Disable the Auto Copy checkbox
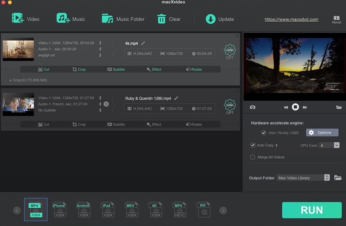This screenshot has height=226, width=346. (253, 145)
